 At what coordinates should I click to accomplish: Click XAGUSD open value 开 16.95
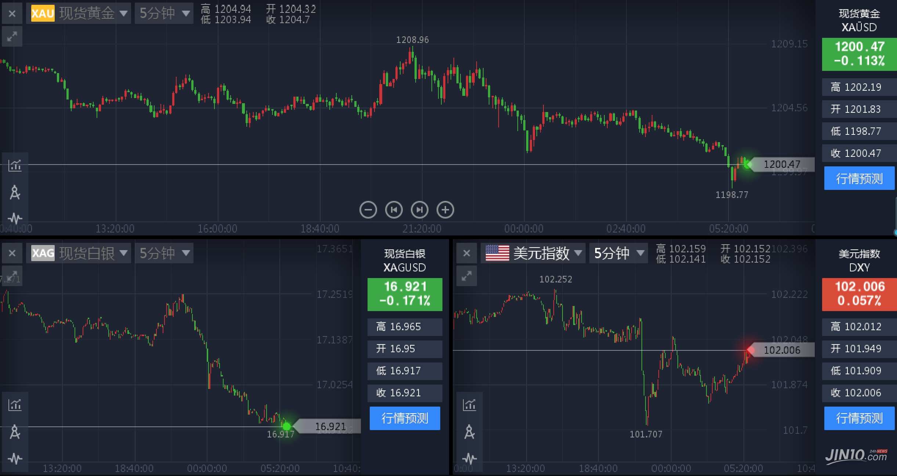405,349
